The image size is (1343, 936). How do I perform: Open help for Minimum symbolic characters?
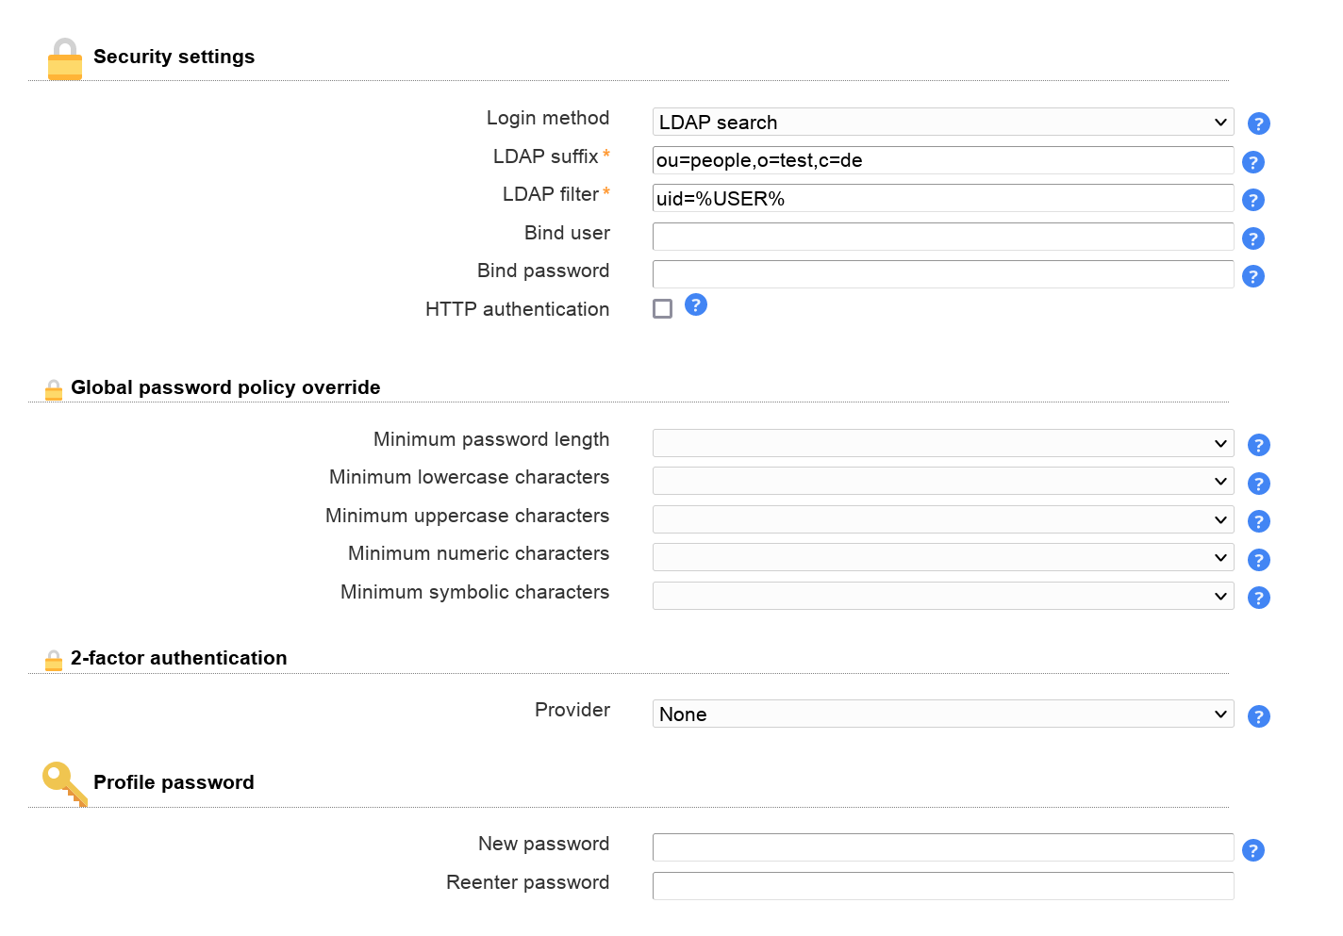click(x=1258, y=598)
